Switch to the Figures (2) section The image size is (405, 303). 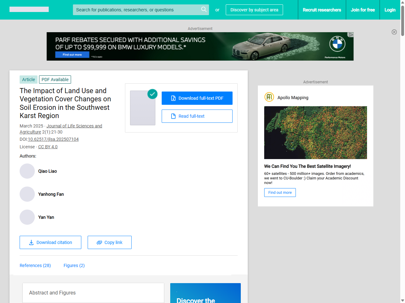point(74,265)
